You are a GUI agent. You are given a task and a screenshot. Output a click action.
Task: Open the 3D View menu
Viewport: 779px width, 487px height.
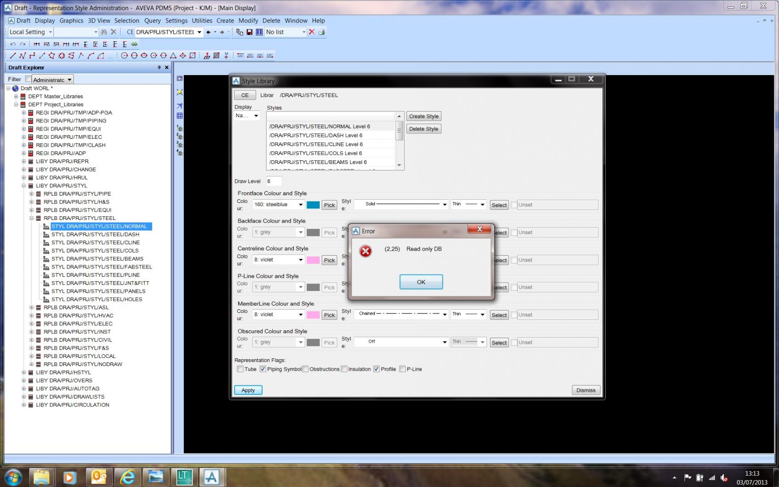pyautogui.click(x=99, y=21)
